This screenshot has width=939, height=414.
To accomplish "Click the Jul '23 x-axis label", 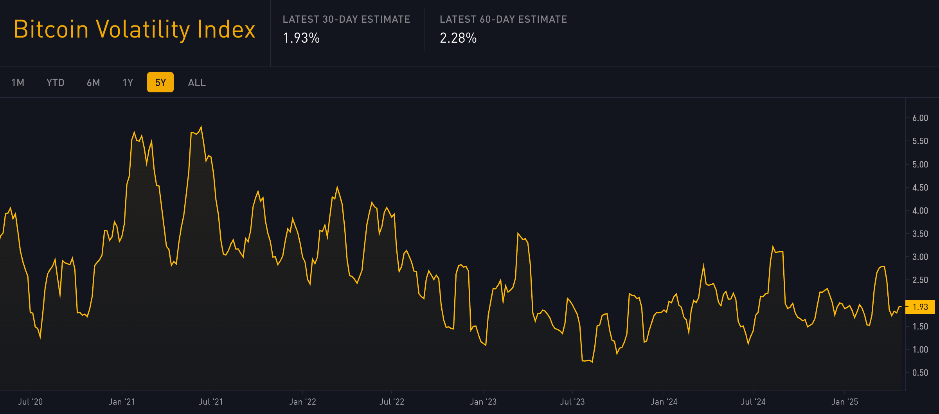I will pos(572,402).
